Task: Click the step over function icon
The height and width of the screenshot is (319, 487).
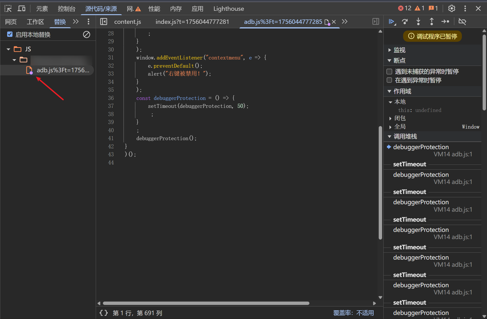Action: pos(405,22)
